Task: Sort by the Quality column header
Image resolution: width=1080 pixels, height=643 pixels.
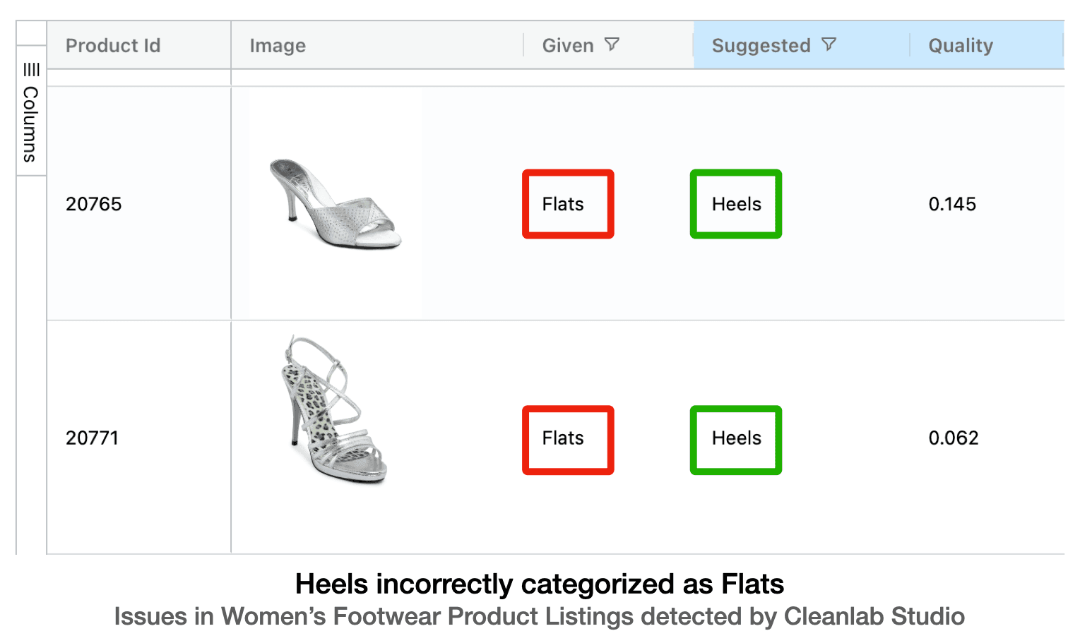Action: 961,45
